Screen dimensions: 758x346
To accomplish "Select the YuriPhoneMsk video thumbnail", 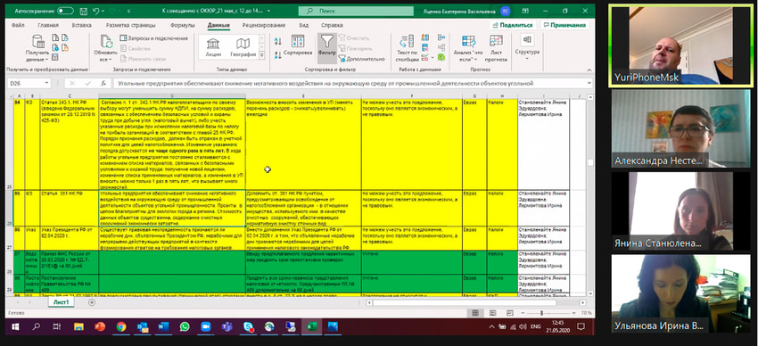I will pyautogui.click(x=680, y=45).
